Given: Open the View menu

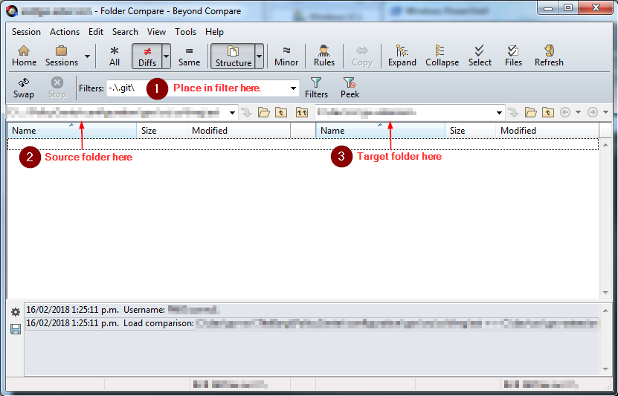Looking at the screenshot, I should (x=156, y=32).
